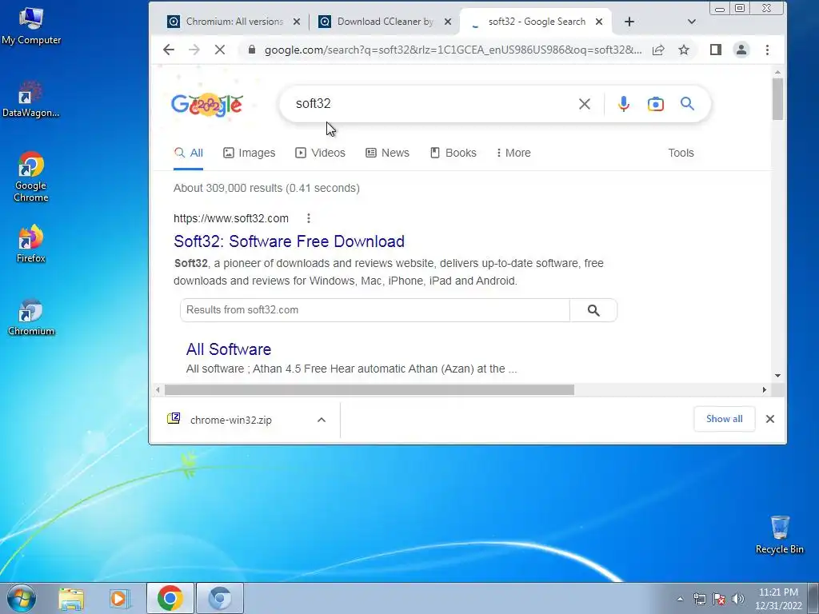Go back with browser back arrow

(x=168, y=50)
